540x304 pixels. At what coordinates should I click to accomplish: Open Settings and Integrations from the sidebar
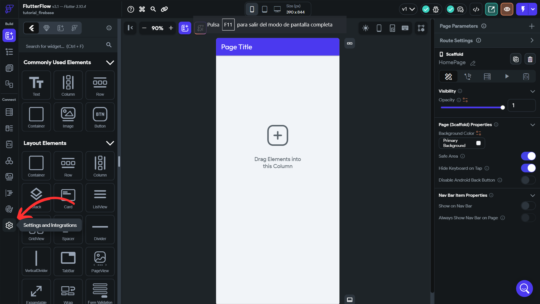tap(9, 225)
